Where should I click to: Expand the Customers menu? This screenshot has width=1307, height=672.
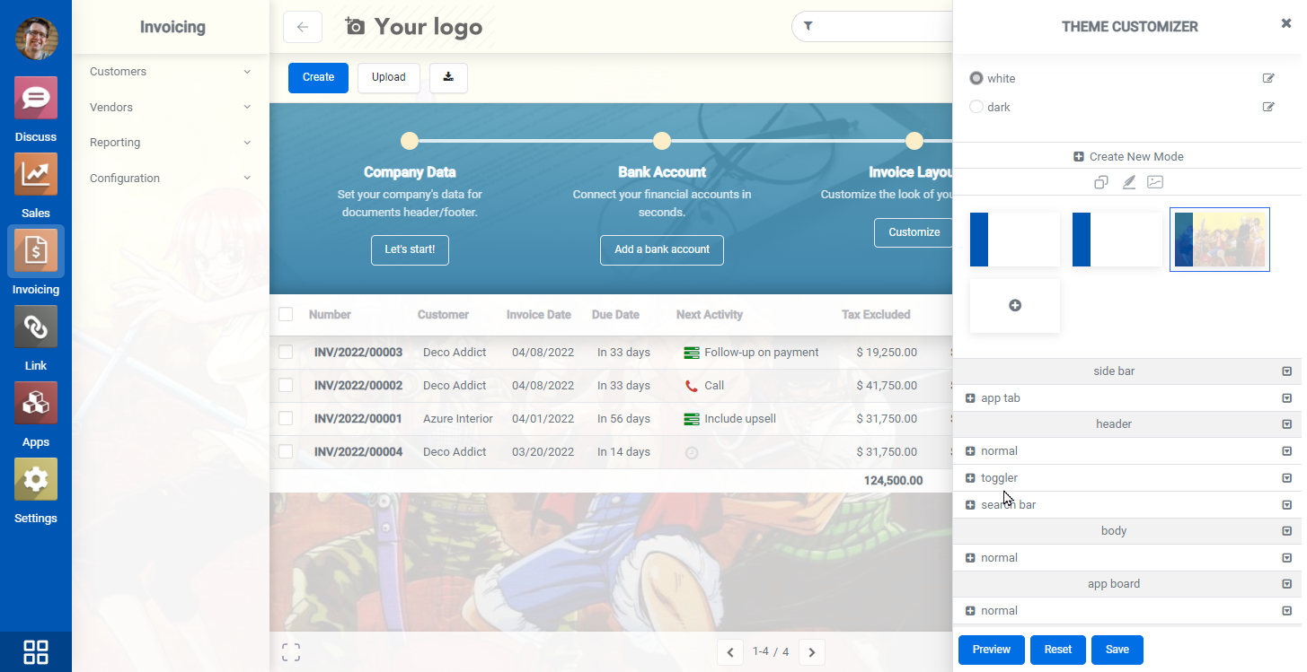point(170,72)
